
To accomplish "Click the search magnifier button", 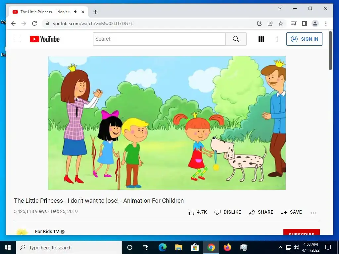I will [236, 39].
